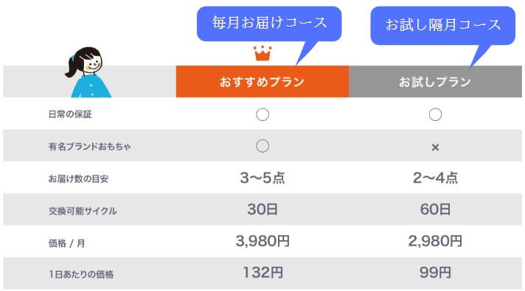Click the girl character illustration
Viewport: 525px width, 291px height.
88,72
